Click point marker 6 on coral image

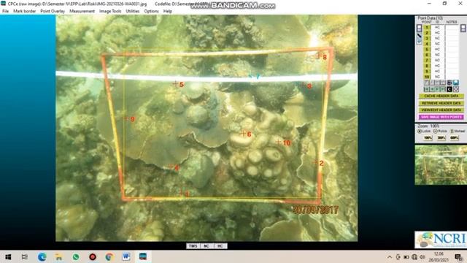(243, 134)
